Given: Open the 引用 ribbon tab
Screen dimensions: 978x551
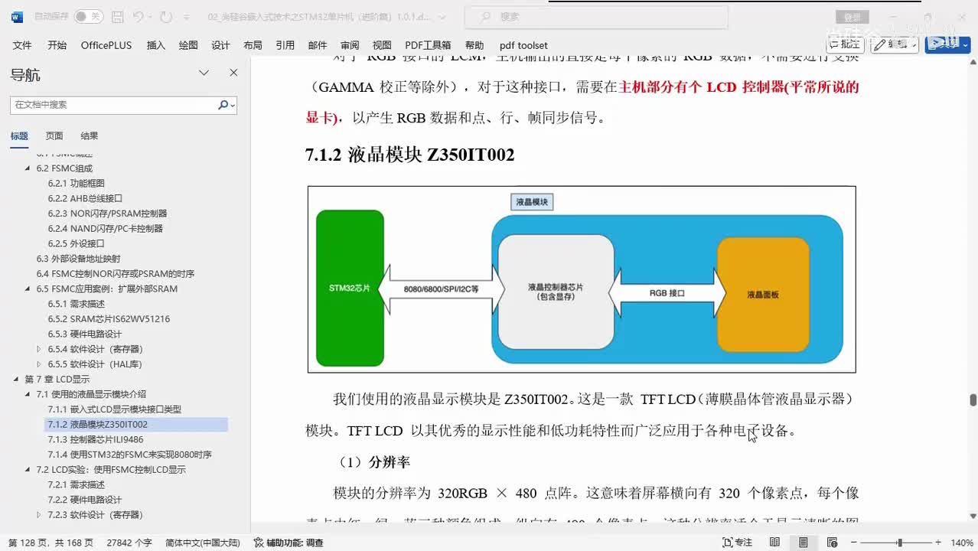Looking at the screenshot, I should tap(285, 45).
